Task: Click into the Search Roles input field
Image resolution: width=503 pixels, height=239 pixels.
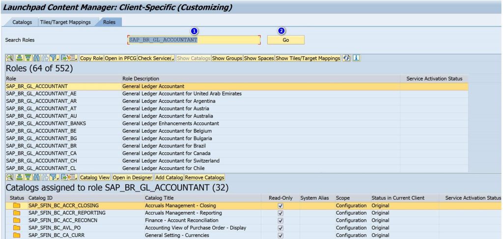Action: click(x=194, y=40)
